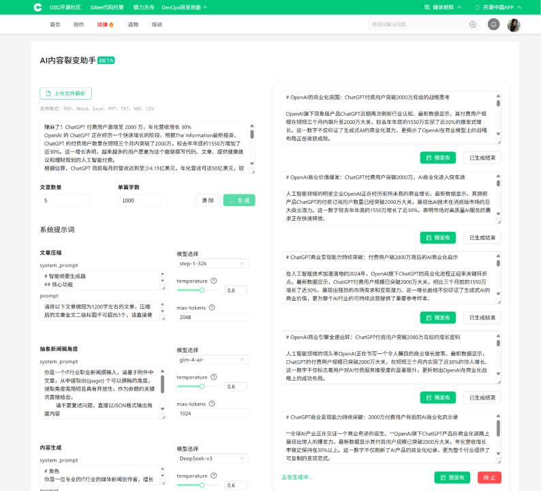Screen dimensions: 541x491
Task: Click help icon beside 抽象新闻稿角度 max-tokens
Action: (212, 404)
